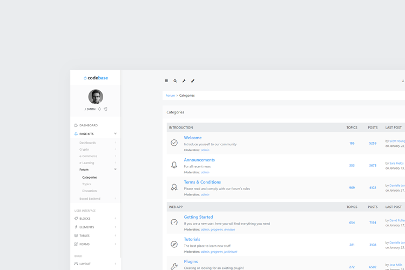
Task: Select Topics under Forum menu
Action: click(86, 184)
